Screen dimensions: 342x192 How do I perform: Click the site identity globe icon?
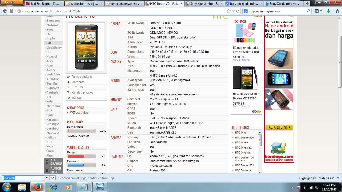tap(19, 11)
